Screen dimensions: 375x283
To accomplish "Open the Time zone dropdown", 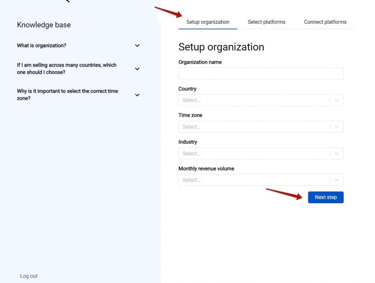I will click(x=261, y=127).
